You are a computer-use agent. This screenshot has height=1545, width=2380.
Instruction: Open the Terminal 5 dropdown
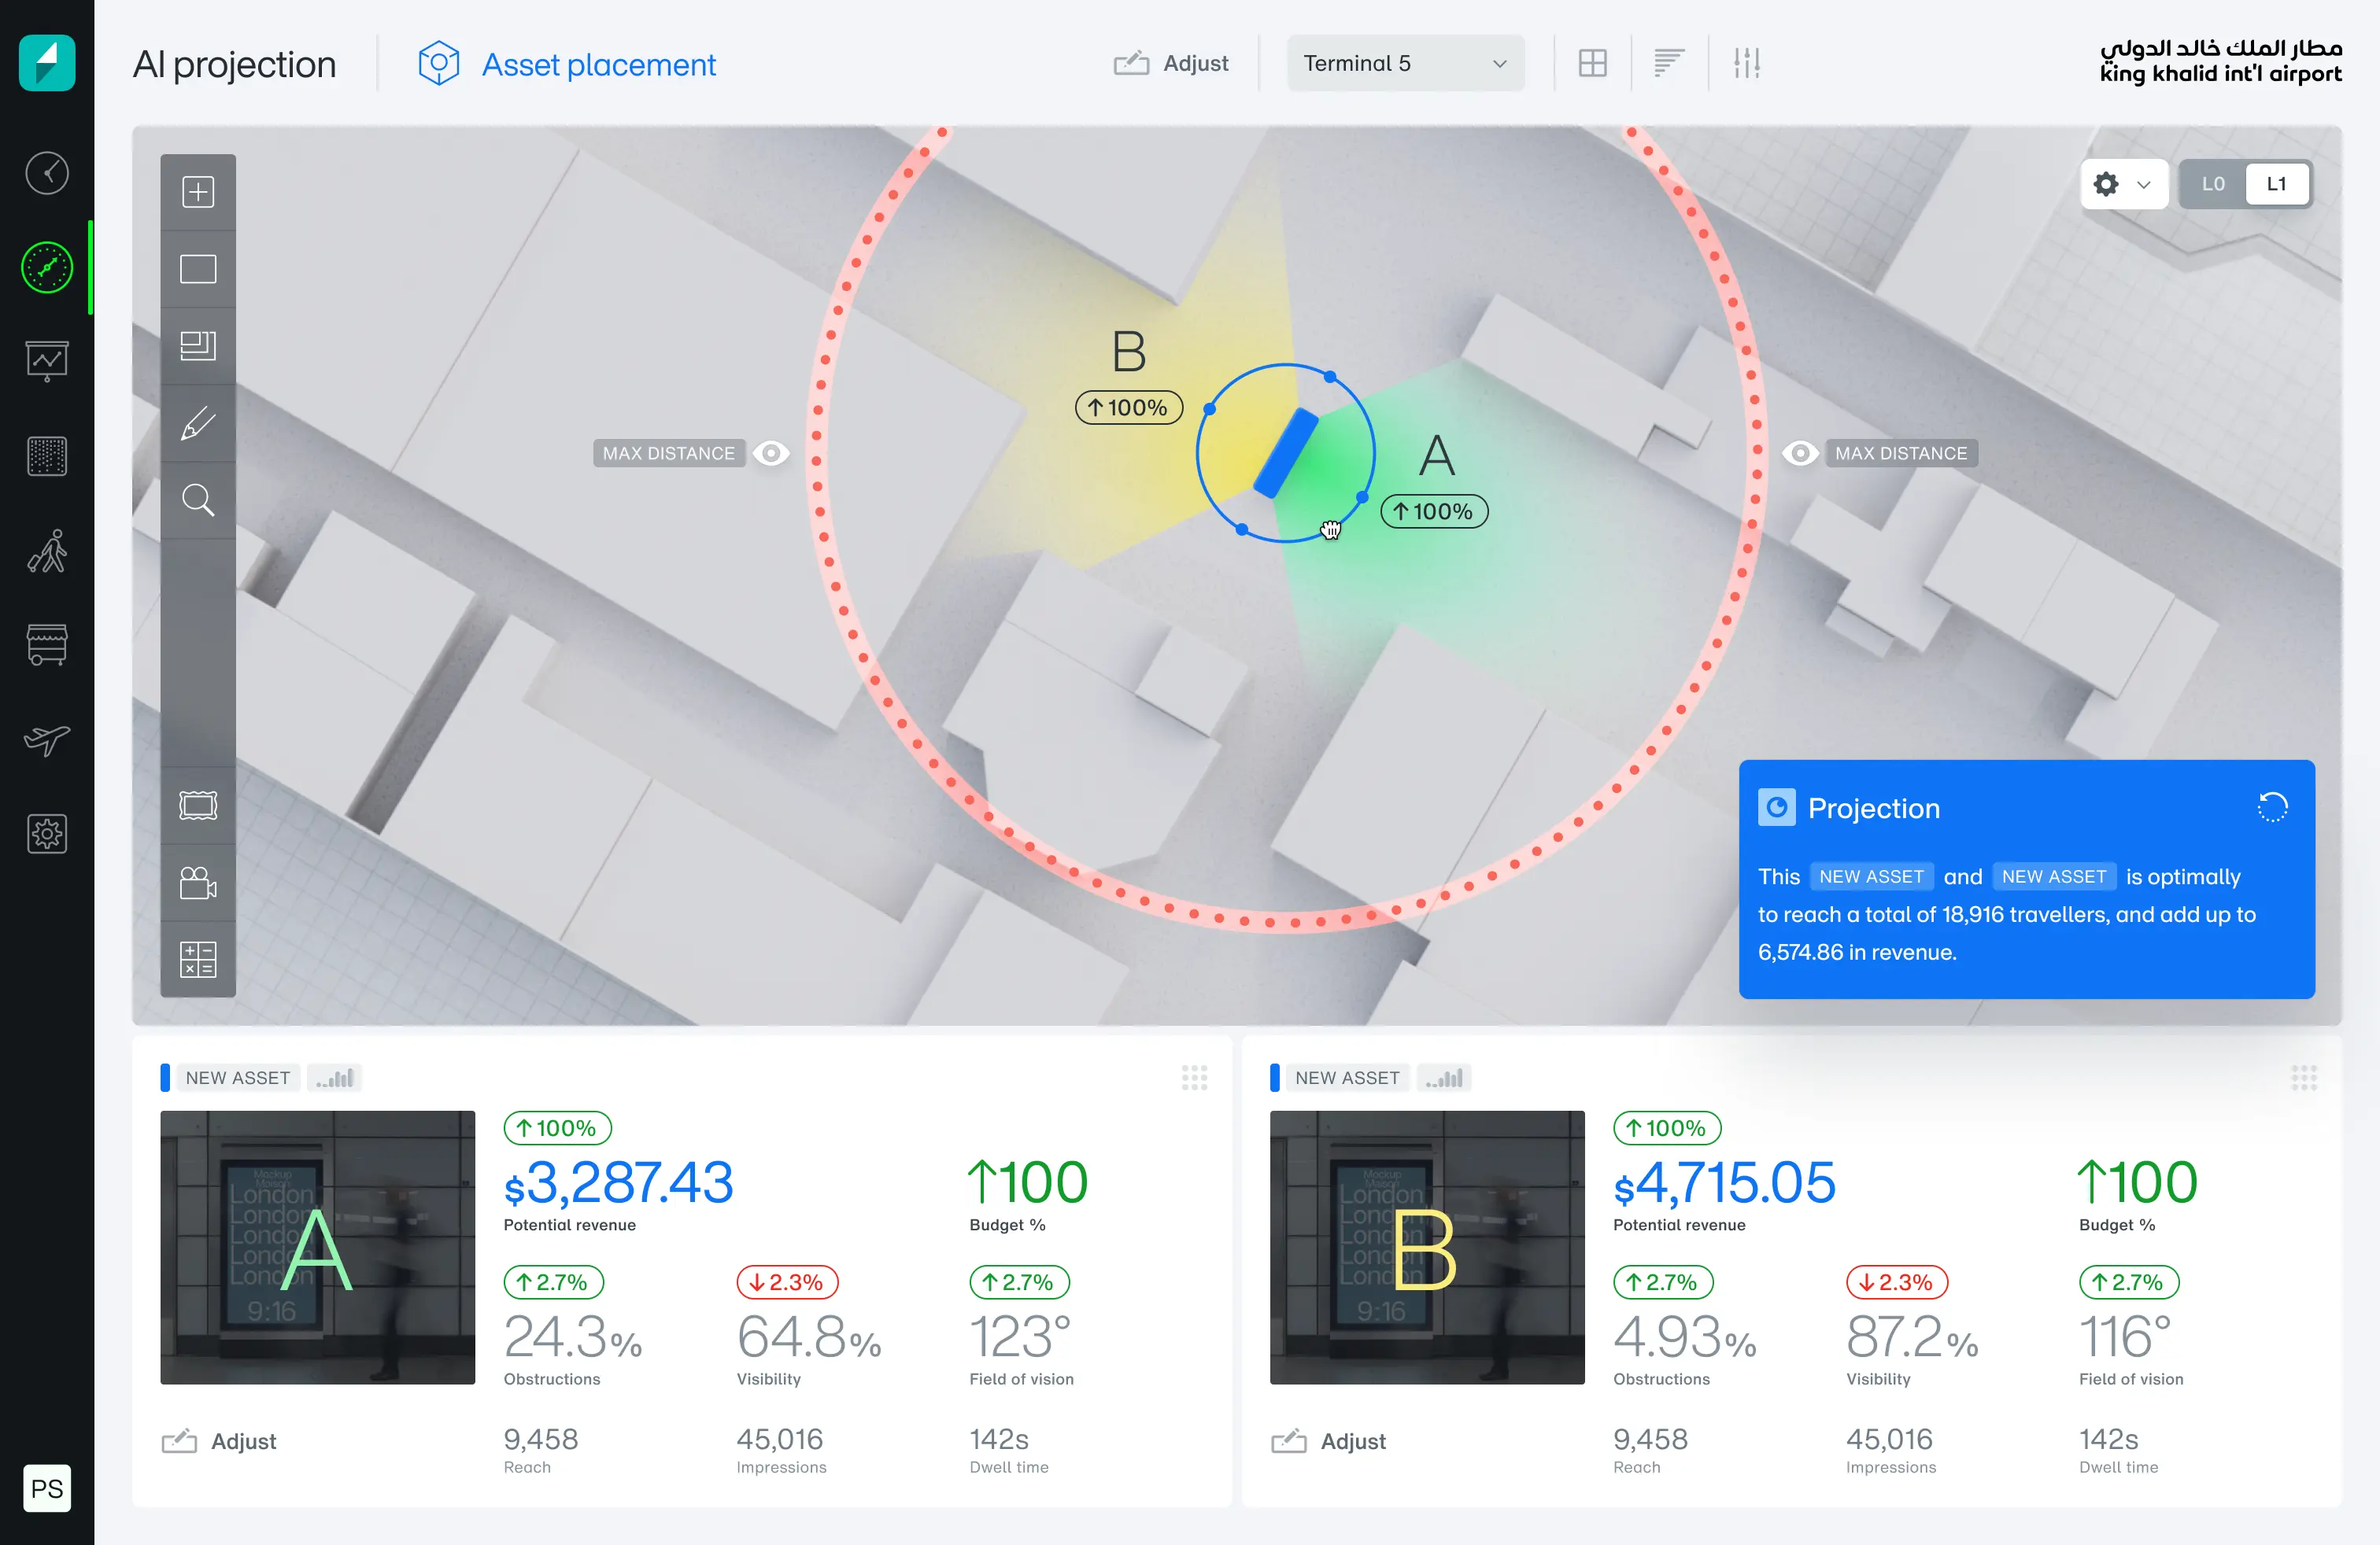1404,64
